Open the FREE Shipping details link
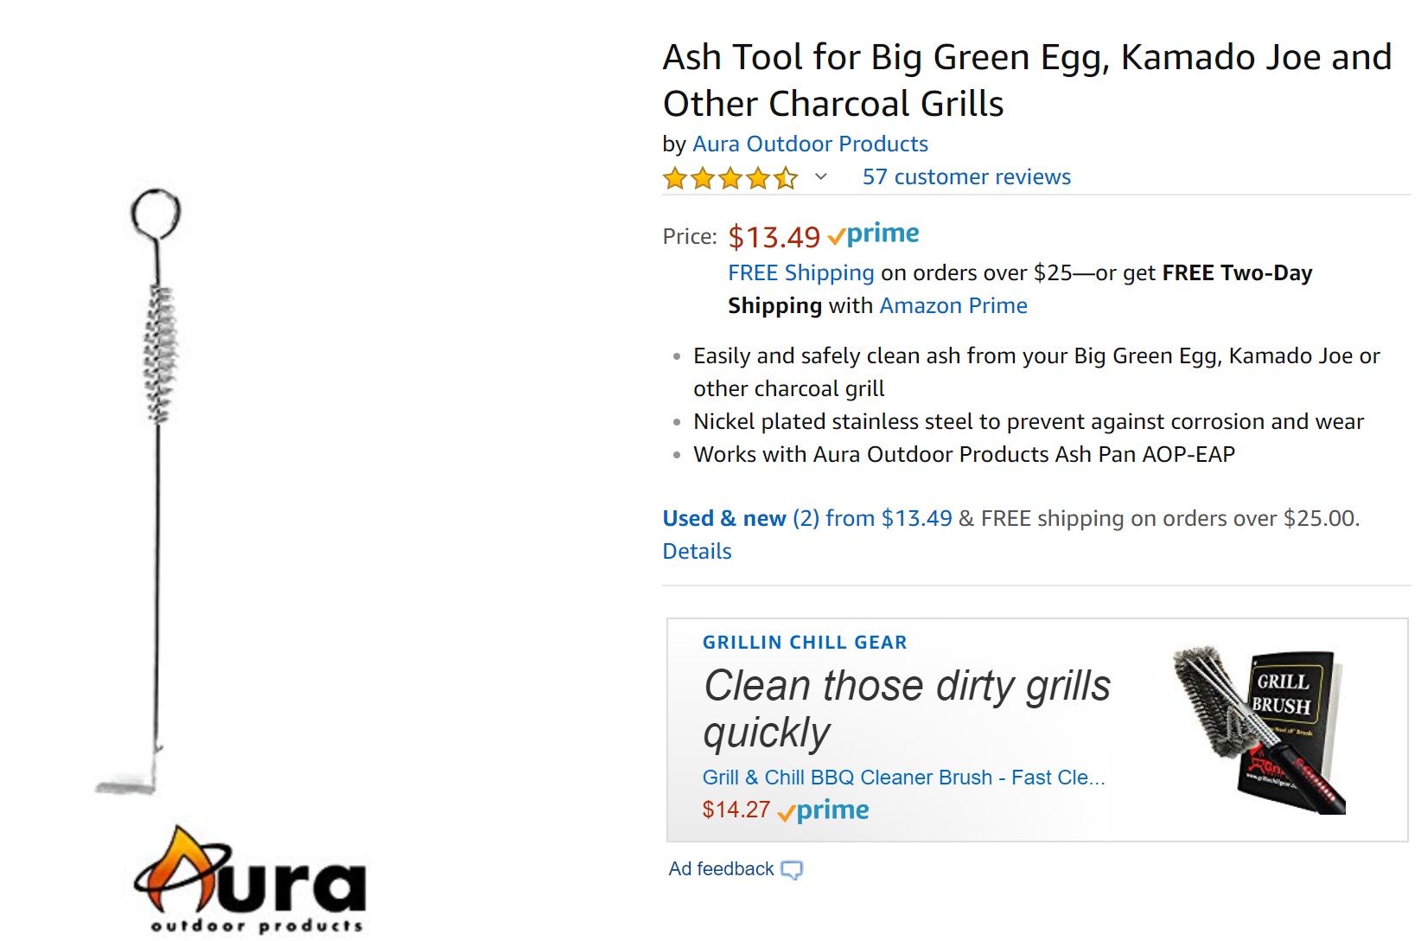 coord(800,273)
